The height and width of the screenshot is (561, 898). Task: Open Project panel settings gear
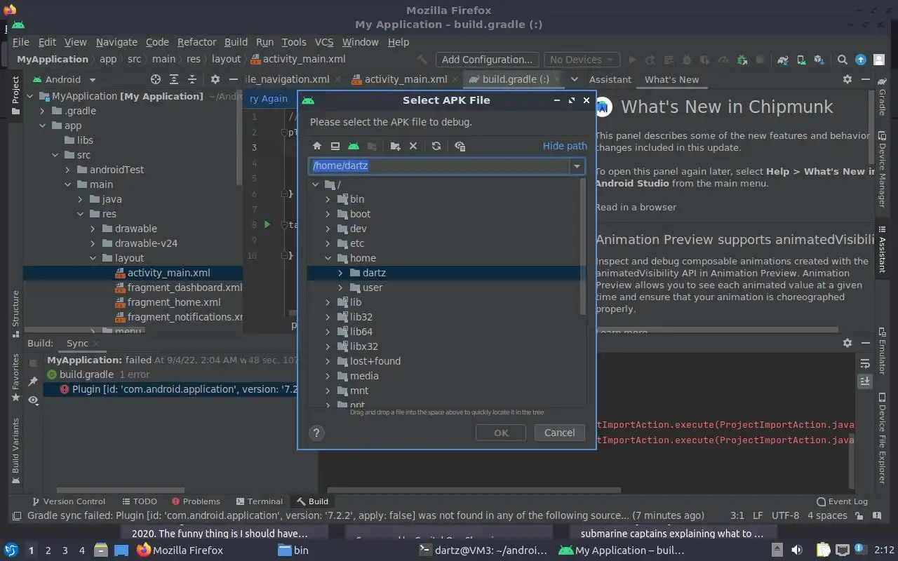tap(215, 79)
